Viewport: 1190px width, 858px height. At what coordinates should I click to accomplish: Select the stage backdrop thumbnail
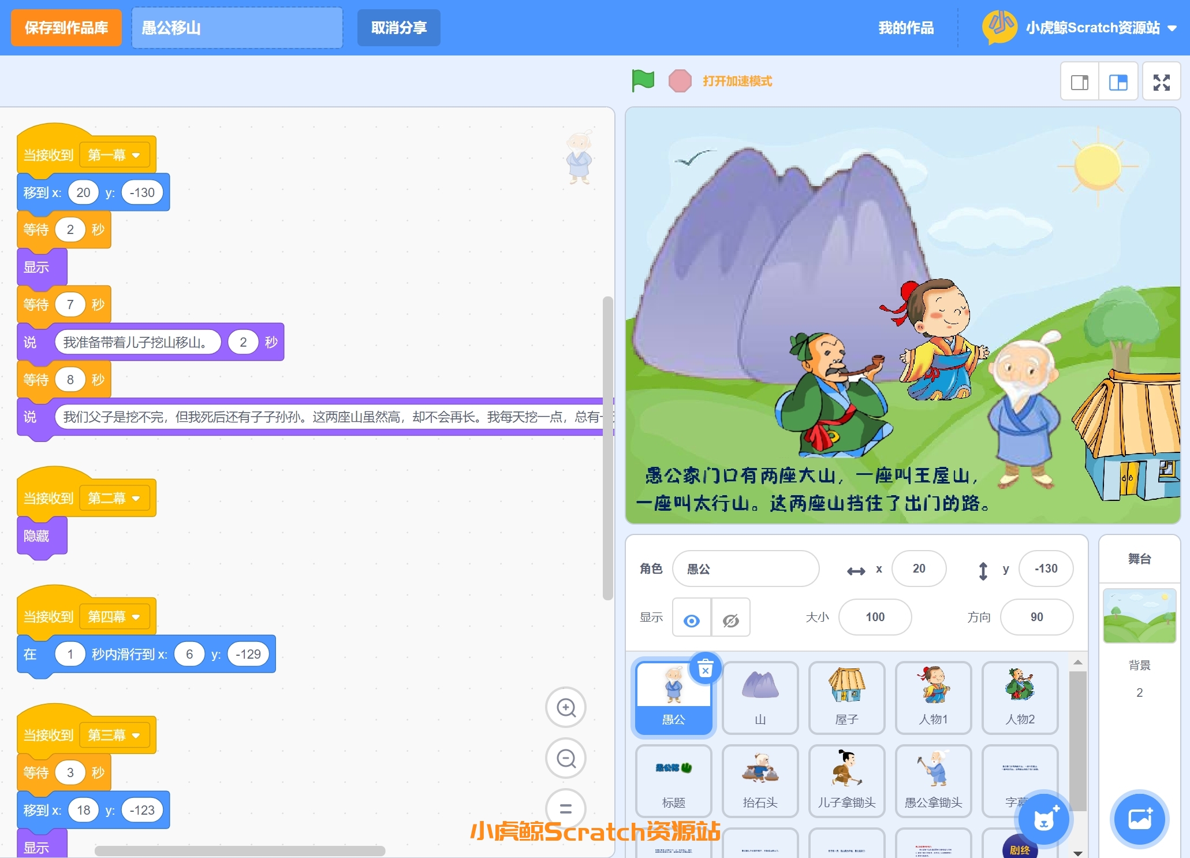[x=1139, y=616]
